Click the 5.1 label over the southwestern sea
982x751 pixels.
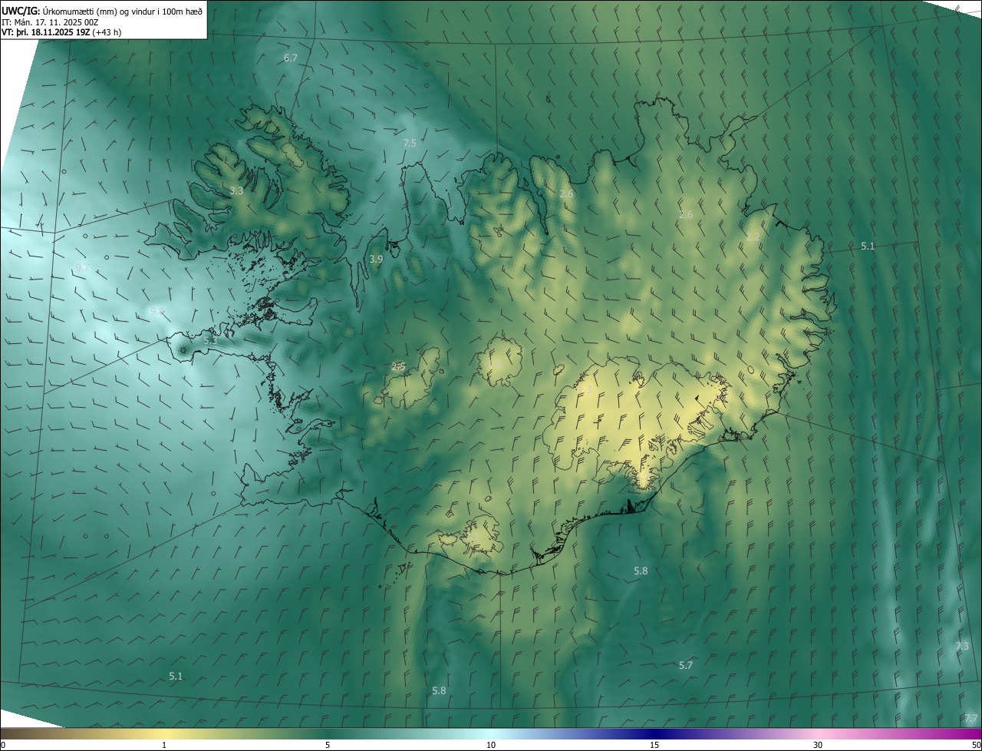[x=176, y=676]
